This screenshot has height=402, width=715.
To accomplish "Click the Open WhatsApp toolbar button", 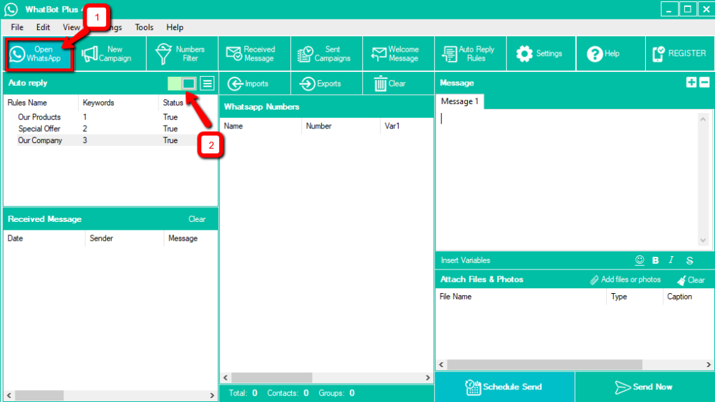I will pos(40,54).
